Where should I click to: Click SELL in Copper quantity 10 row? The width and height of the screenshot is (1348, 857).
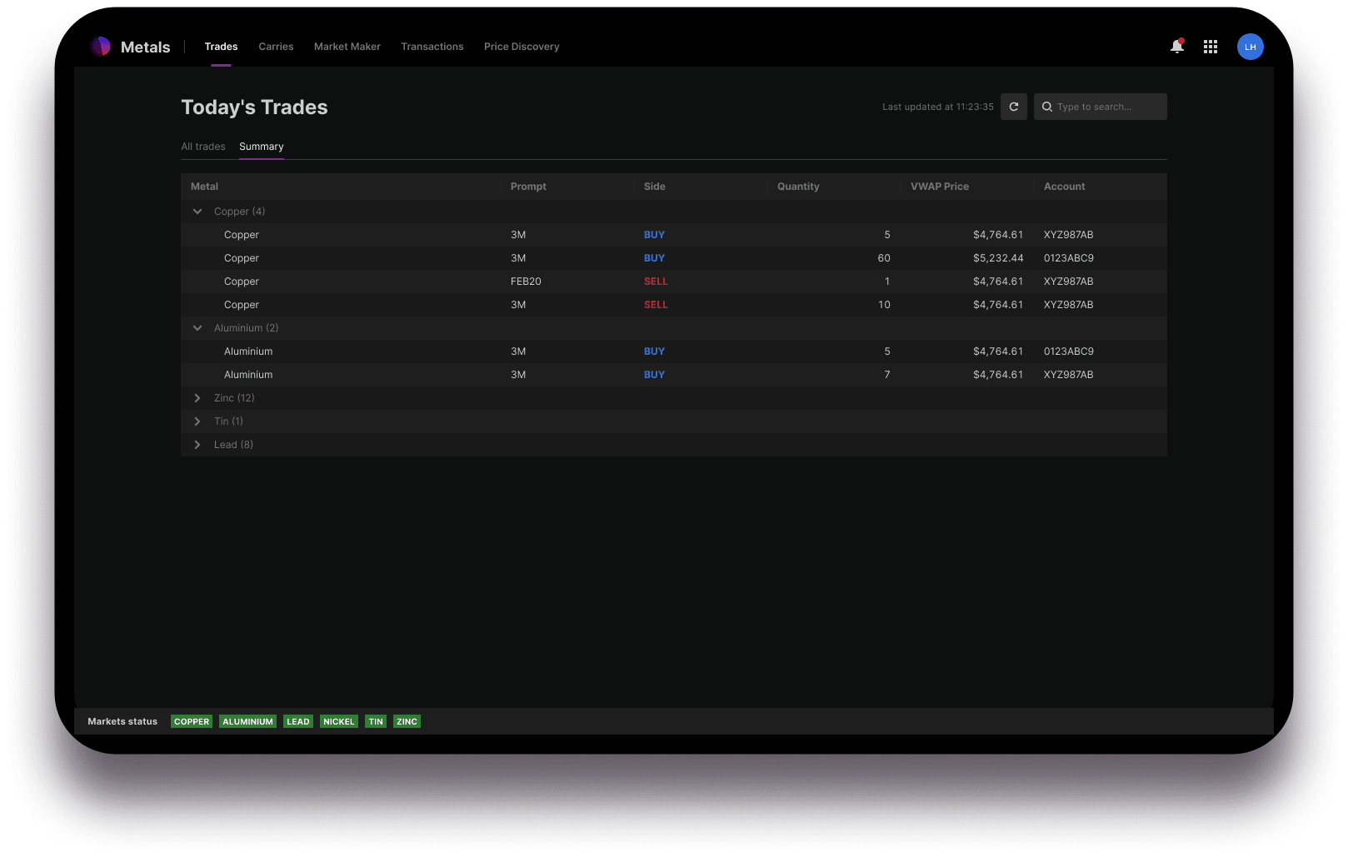[x=656, y=305]
